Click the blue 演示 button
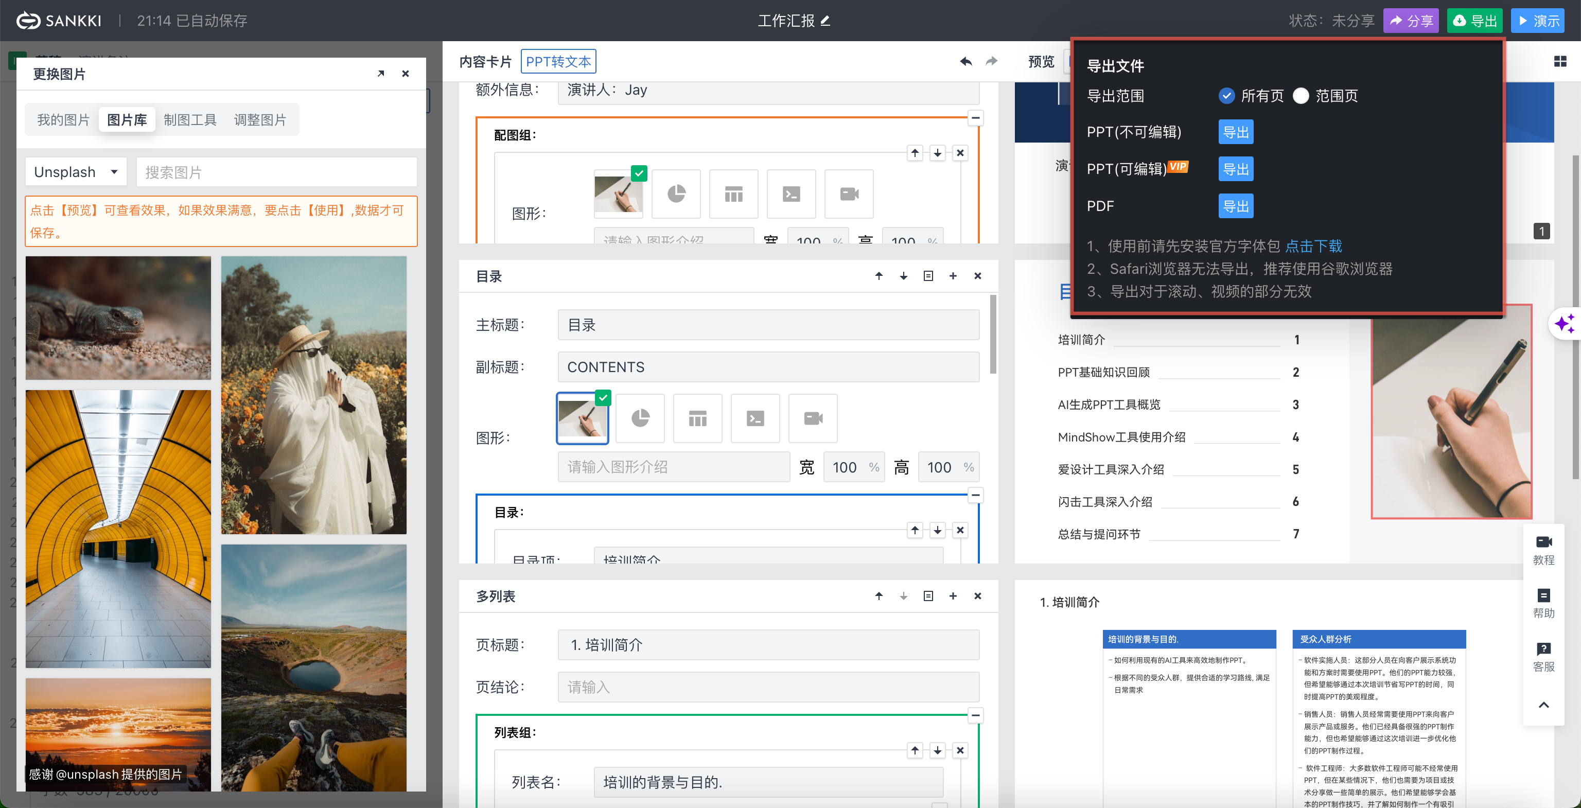 (1537, 20)
